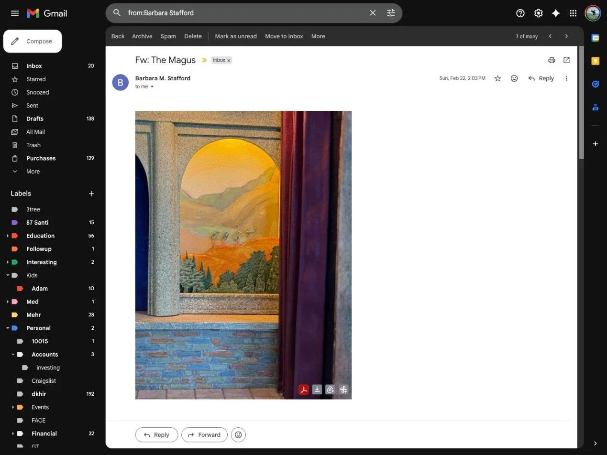This screenshot has width=607, height=455.
Task: Click the emoji reaction button beside Forward
Action: (x=238, y=435)
